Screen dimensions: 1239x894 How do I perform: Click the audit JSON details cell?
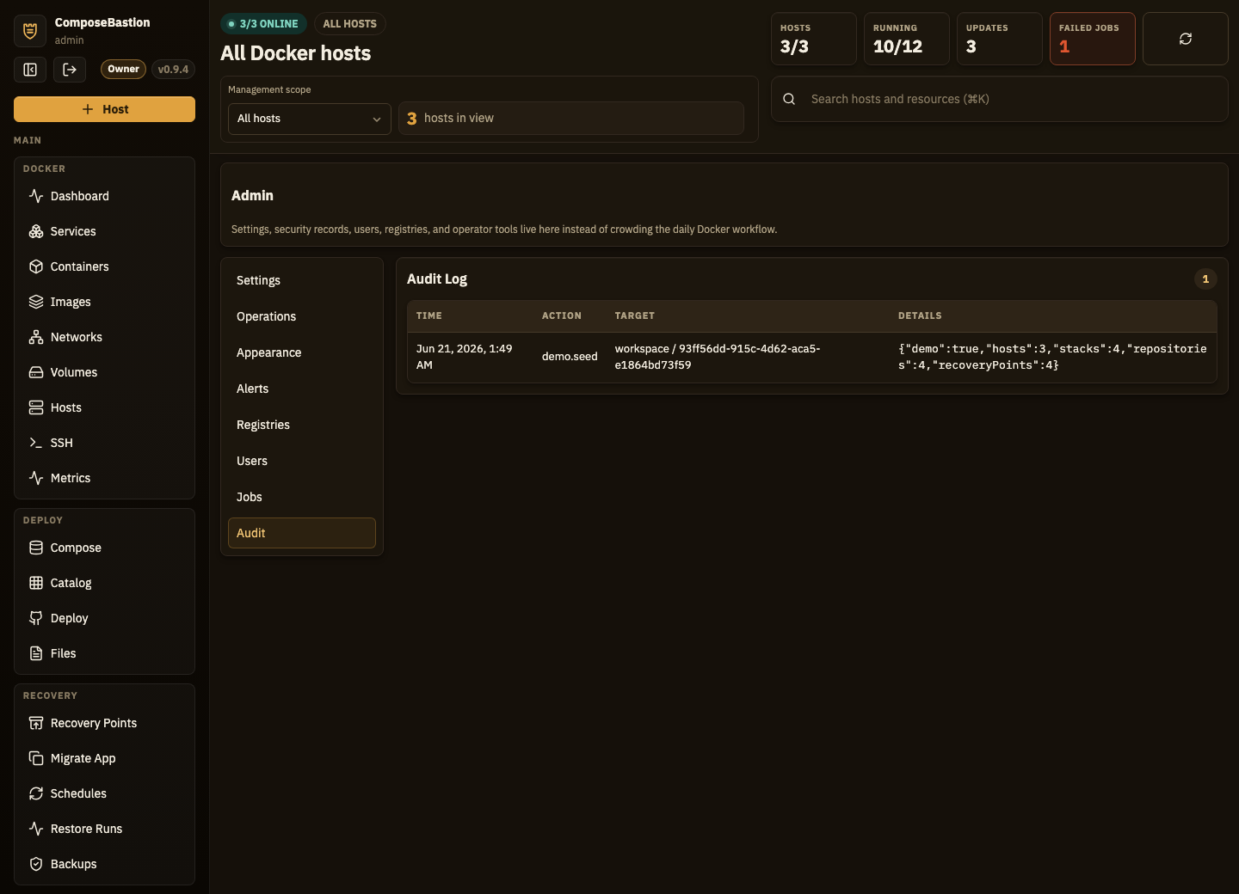point(1052,357)
